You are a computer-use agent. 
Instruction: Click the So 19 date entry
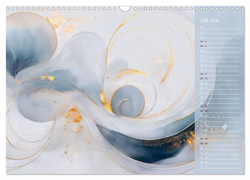(x=219, y=111)
